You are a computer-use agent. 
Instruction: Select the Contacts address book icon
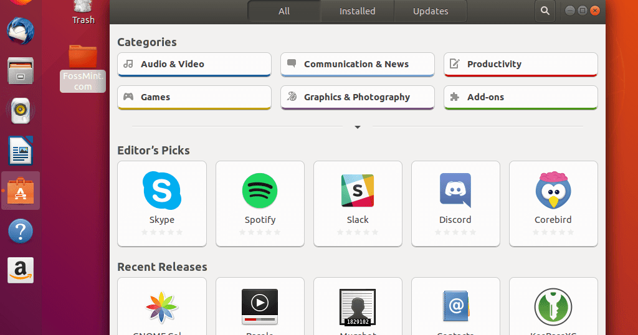[455, 306]
